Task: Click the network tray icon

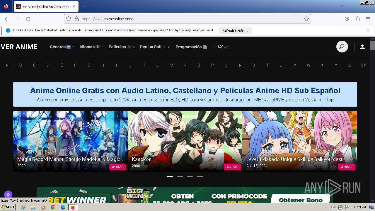Action: (340, 207)
